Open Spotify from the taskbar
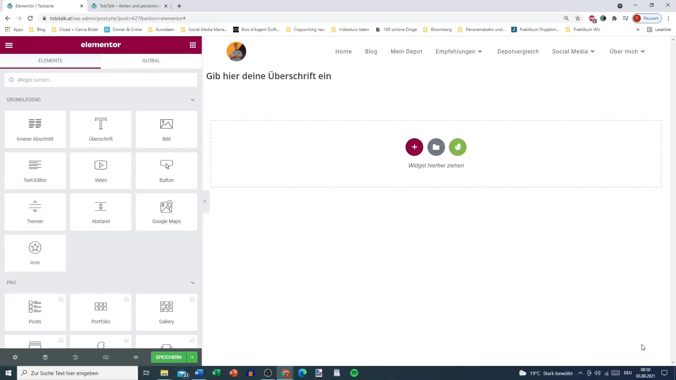The height and width of the screenshot is (380, 676). click(x=354, y=373)
